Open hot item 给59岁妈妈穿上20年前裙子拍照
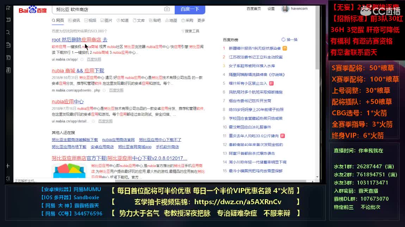The height and width of the screenshot is (227, 405). coord(256,110)
